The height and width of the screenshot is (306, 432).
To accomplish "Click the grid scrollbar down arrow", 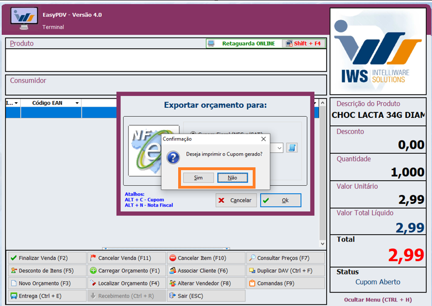I will click(x=322, y=244).
